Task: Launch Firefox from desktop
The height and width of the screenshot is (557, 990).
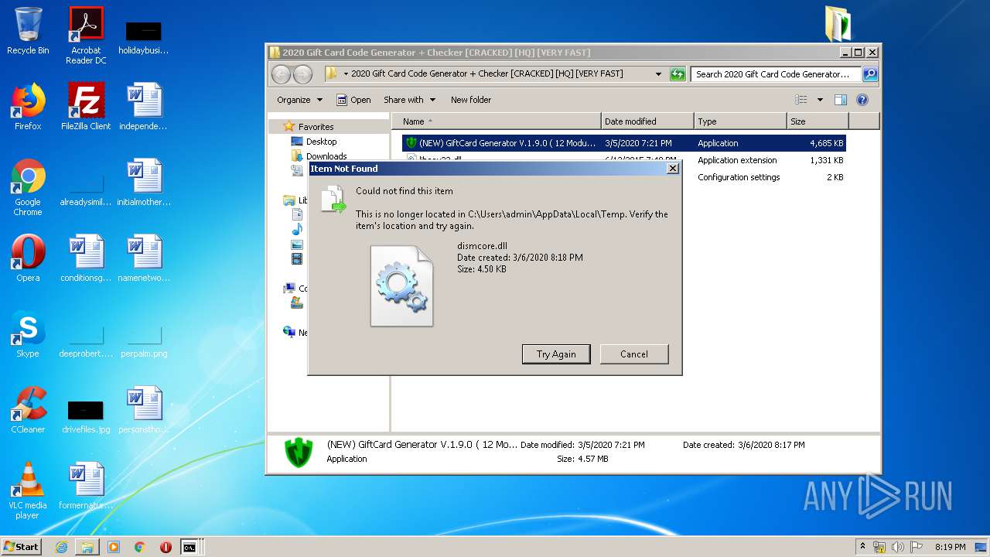Action: pos(28,107)
